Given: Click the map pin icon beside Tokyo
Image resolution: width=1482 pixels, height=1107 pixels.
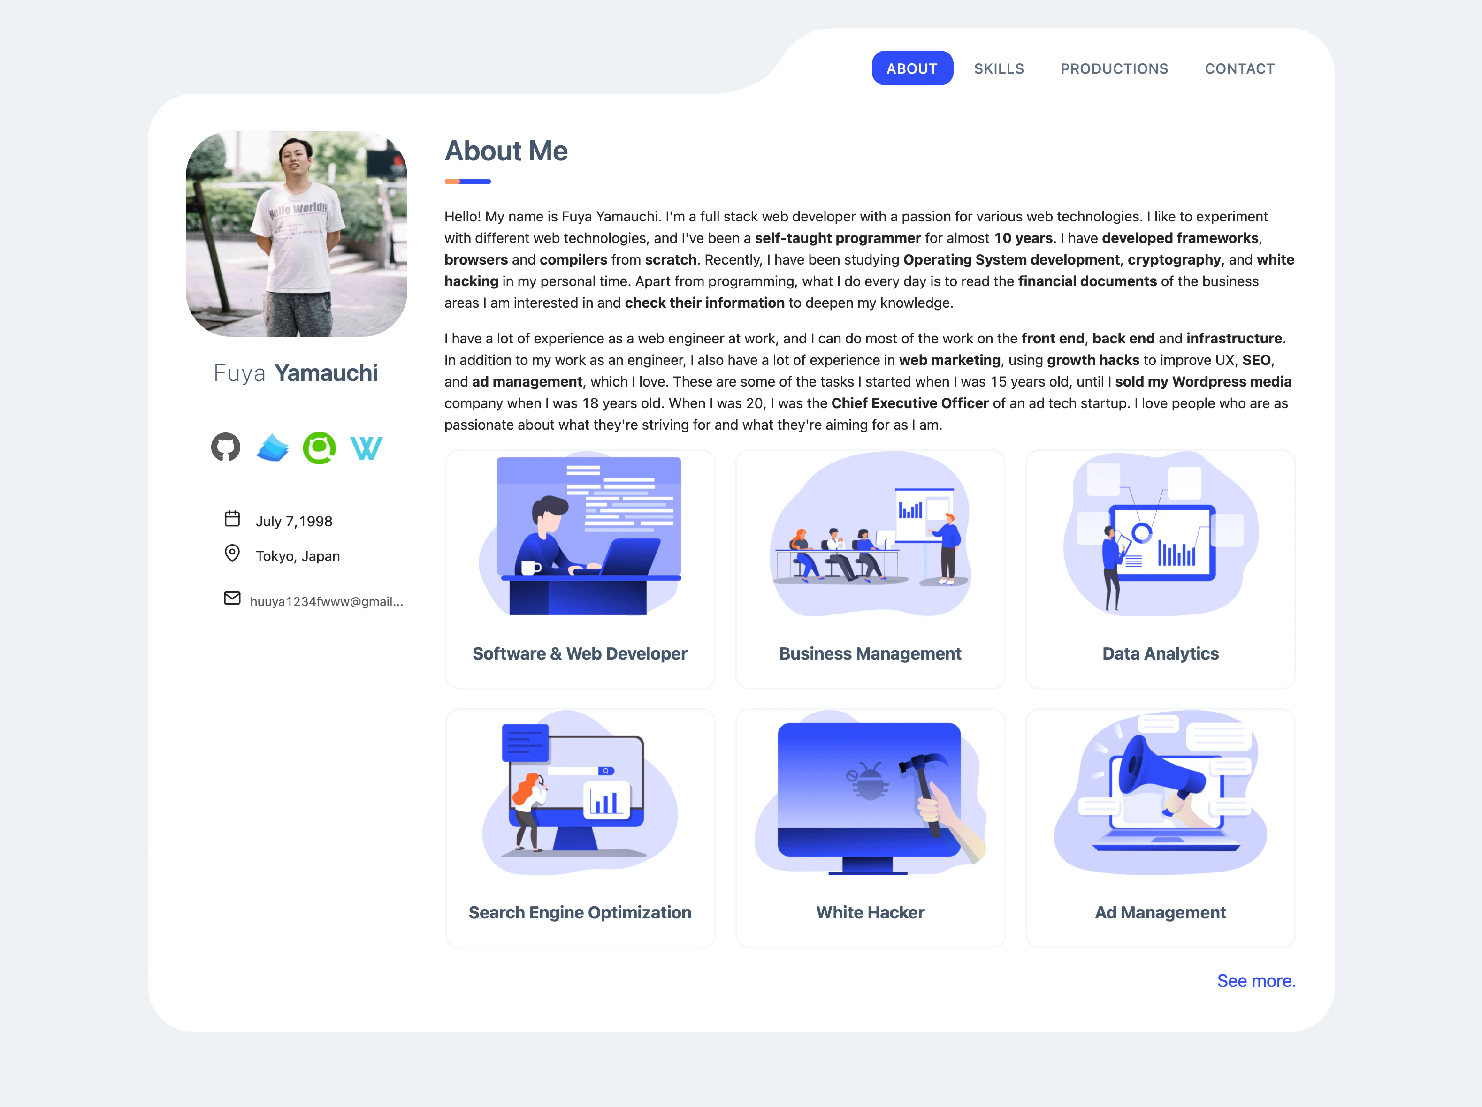Looking at the screenshot, I should 232,553.
